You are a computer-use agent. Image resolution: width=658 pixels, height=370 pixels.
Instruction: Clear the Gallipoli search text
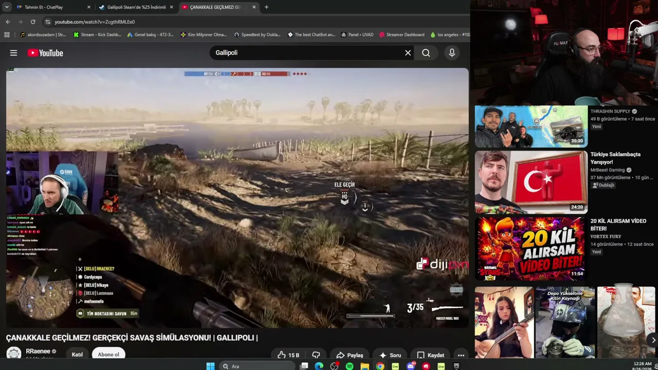point(408,52)
